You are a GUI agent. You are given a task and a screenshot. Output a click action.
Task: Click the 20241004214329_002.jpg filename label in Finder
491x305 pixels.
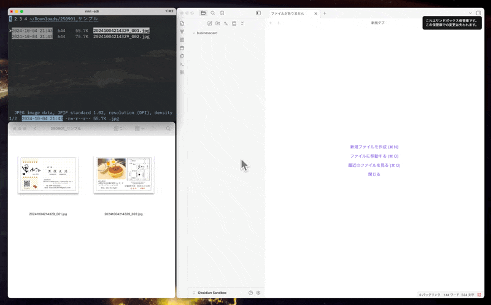point(123,214)
